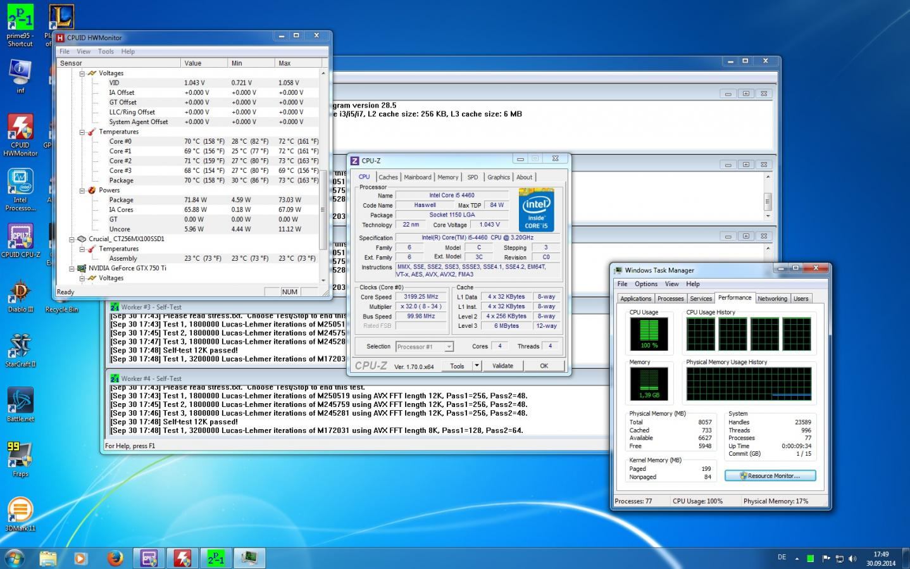
Task: Switch to Memory tab in CPU-Z
Action: point(447,177)
